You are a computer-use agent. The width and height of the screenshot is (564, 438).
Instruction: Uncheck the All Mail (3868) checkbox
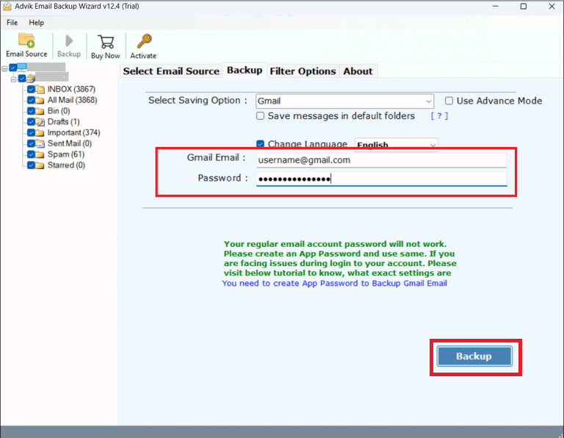click(x=31, y=100)
